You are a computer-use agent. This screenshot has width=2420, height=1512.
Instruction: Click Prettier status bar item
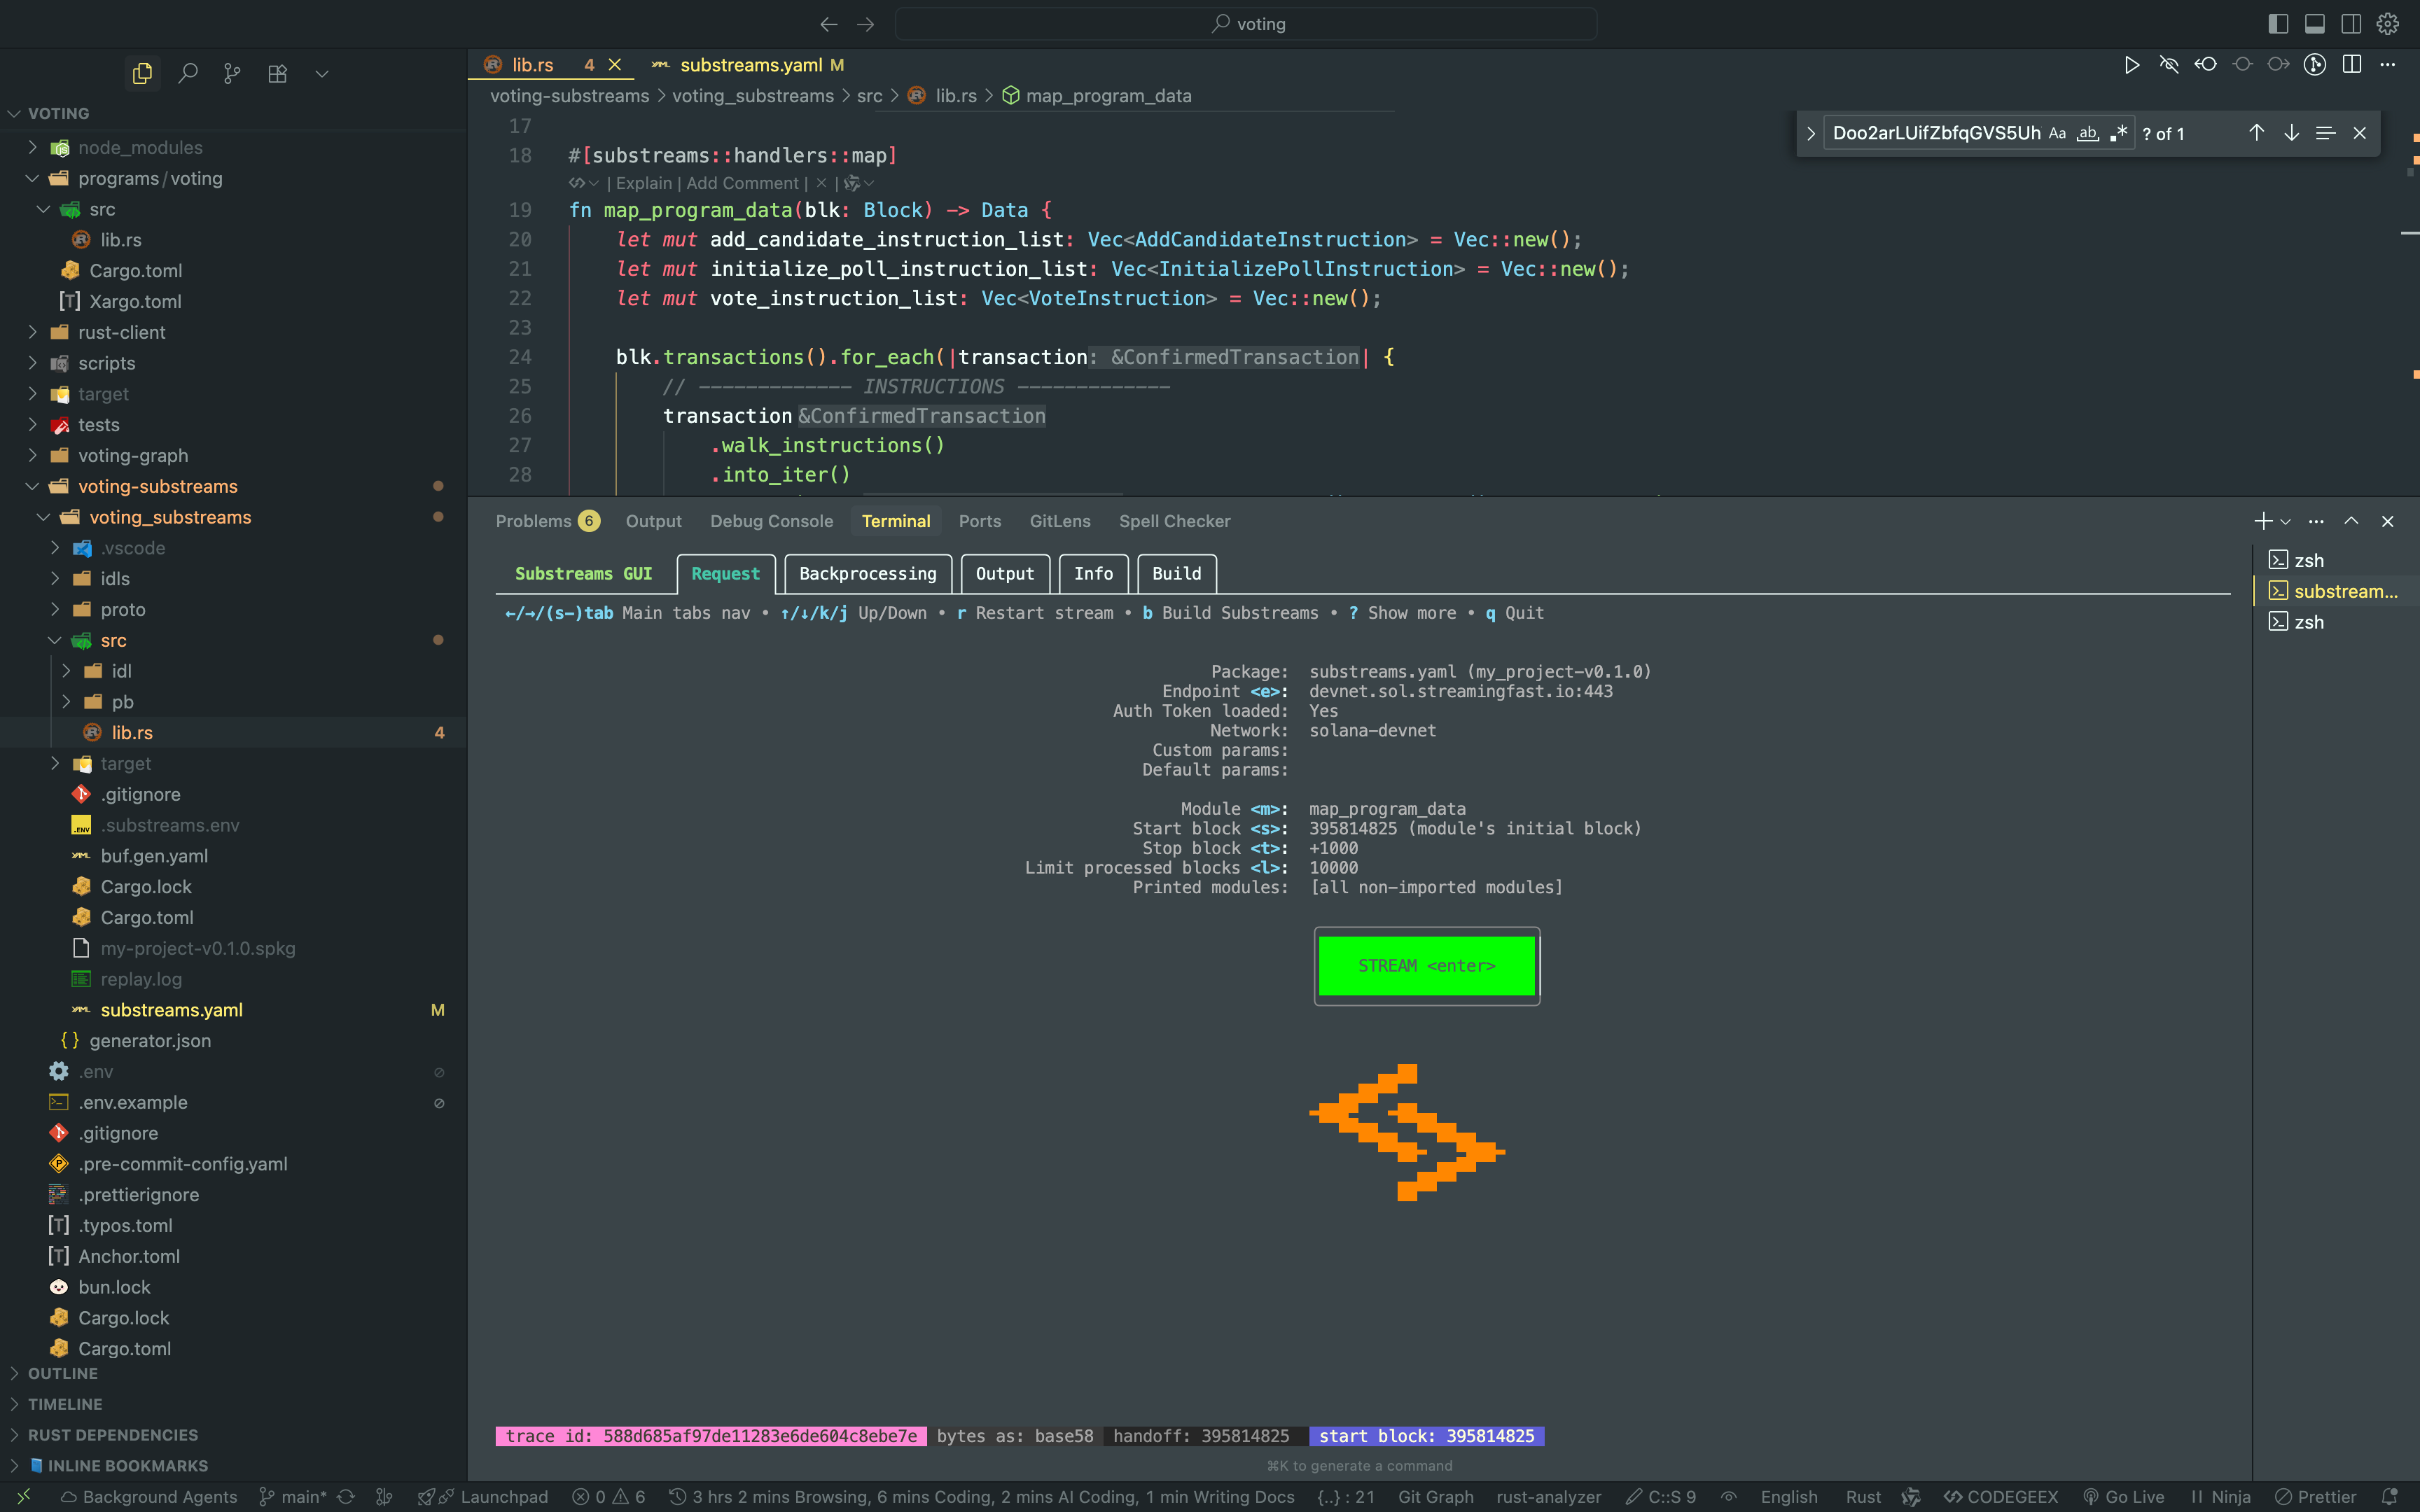pos(2315,1497)
